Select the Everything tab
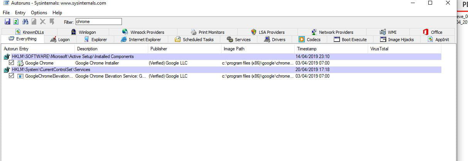The height and width of the screenshot is (161, 468). point(22,39)
